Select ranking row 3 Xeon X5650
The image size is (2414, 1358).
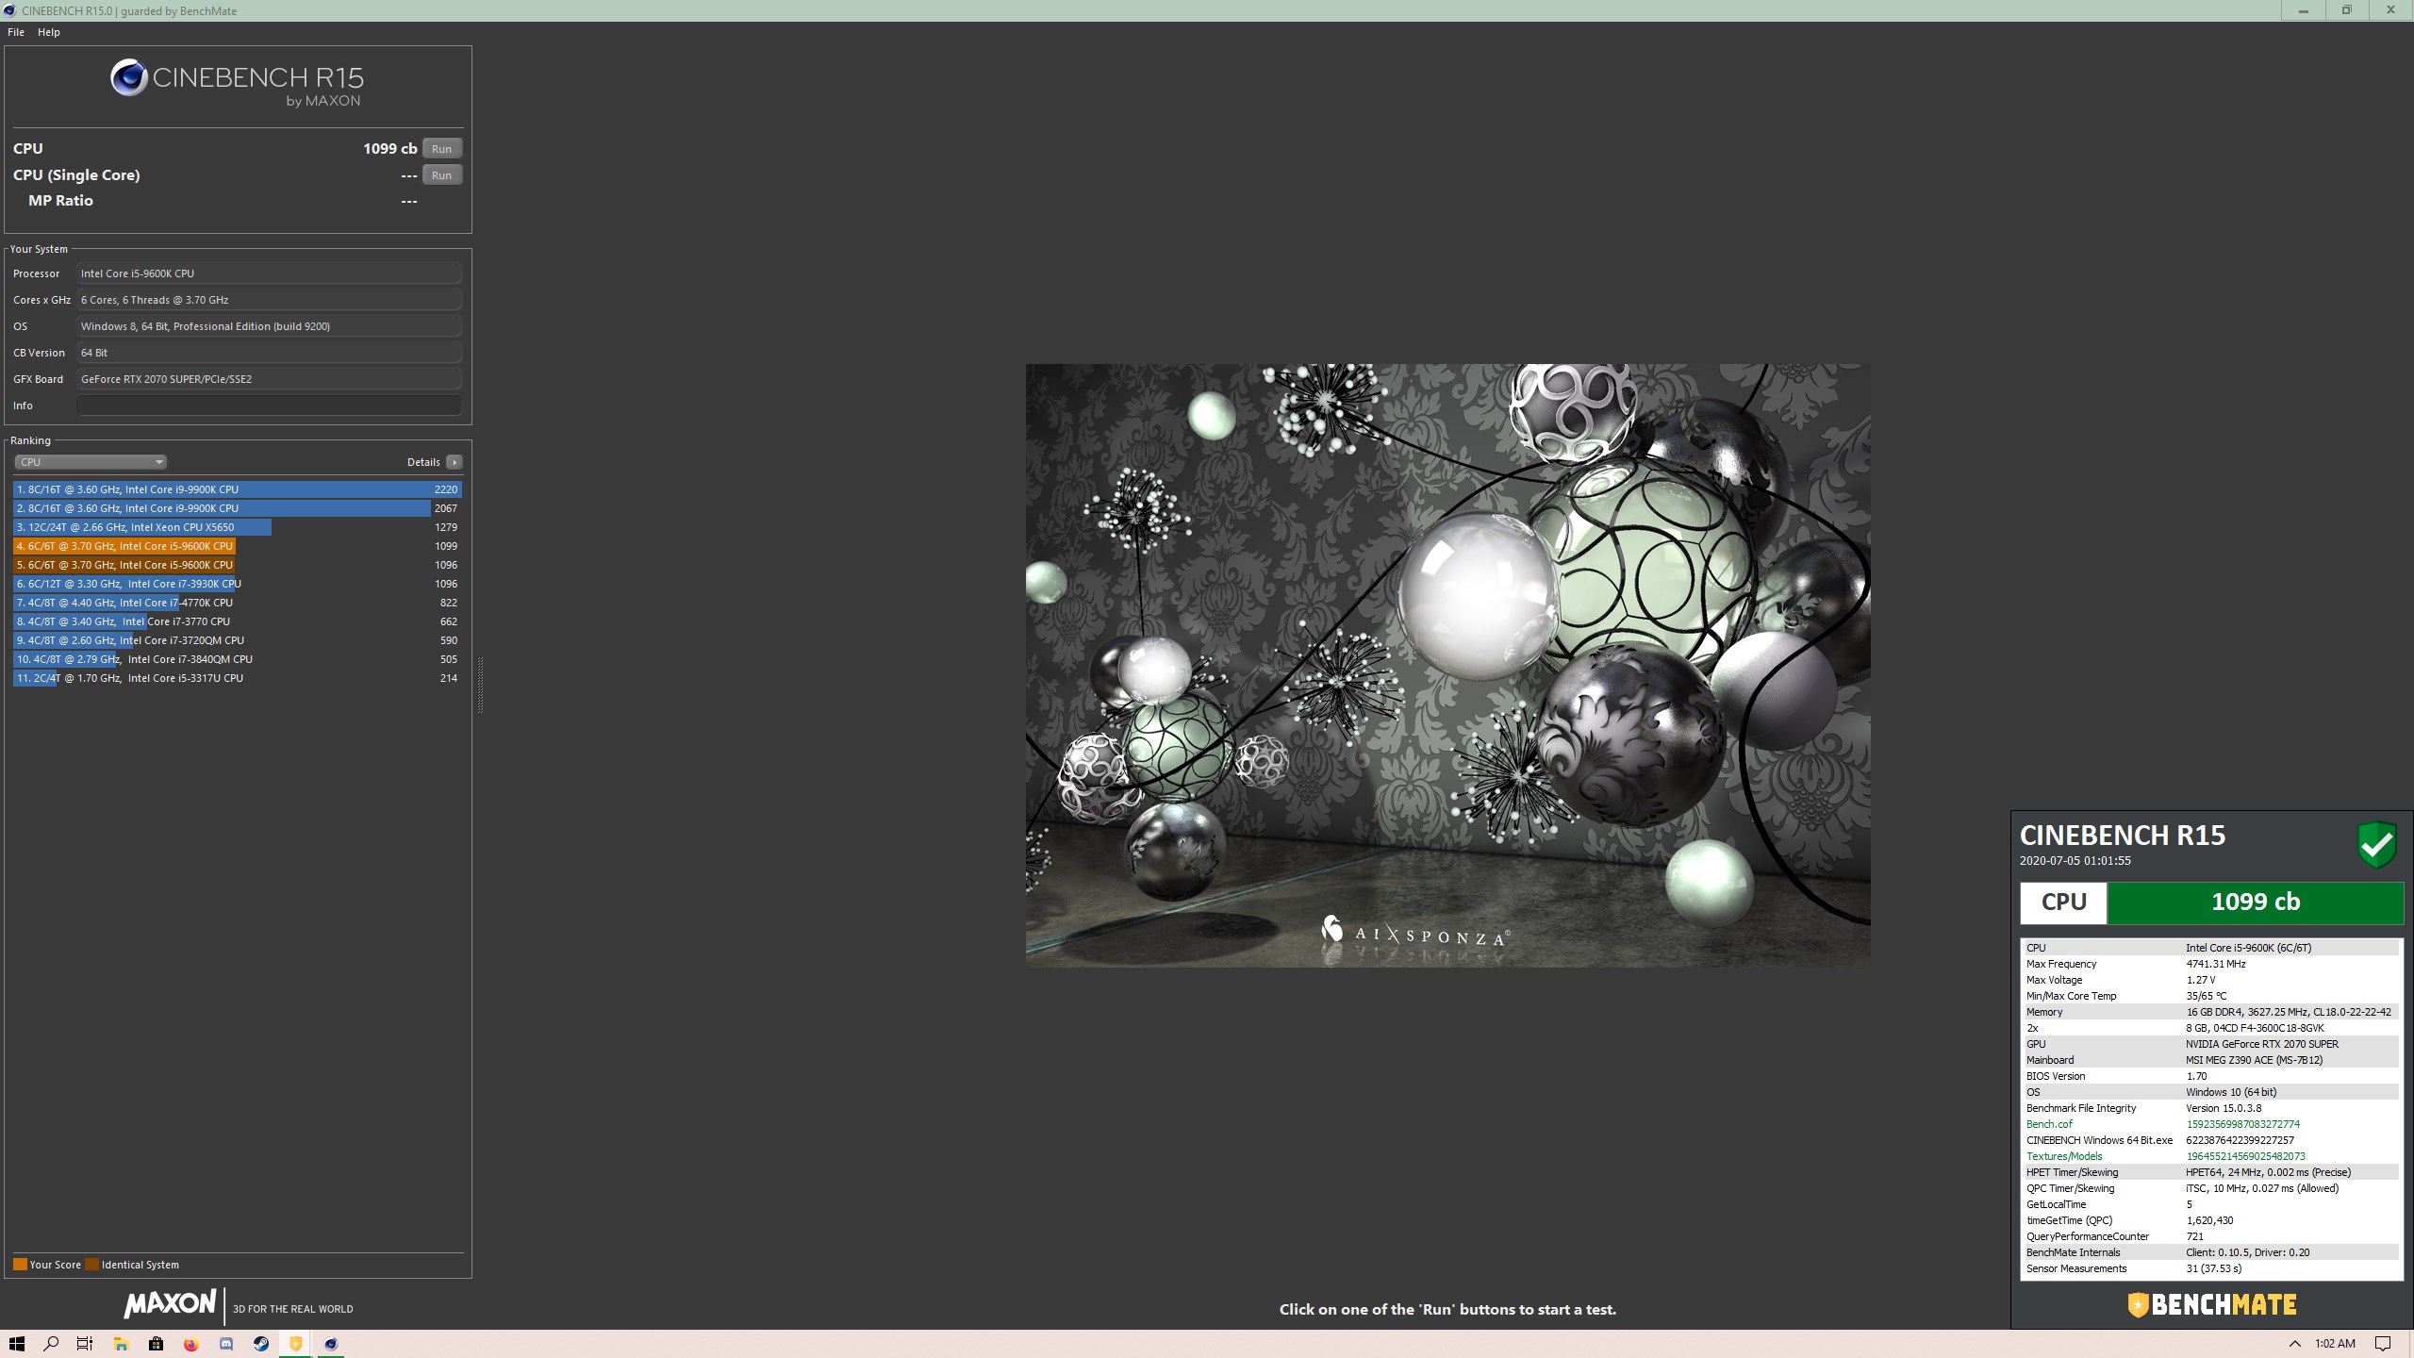(x=238, y=527)
